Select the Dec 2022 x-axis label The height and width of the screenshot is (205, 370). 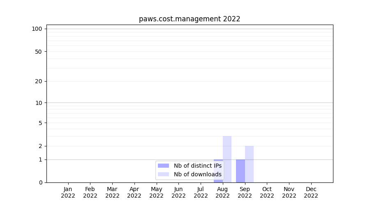[x=311, y=192]
